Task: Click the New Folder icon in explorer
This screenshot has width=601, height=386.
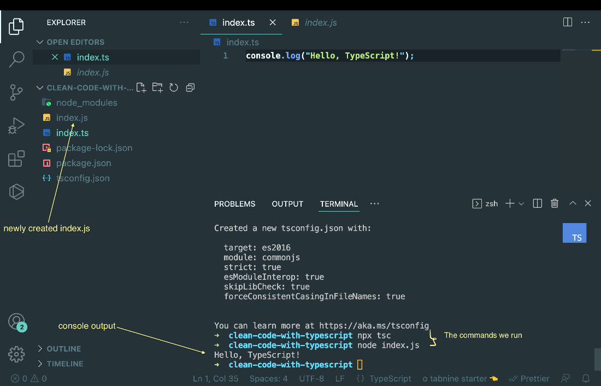Action: [x=157, y=87]
